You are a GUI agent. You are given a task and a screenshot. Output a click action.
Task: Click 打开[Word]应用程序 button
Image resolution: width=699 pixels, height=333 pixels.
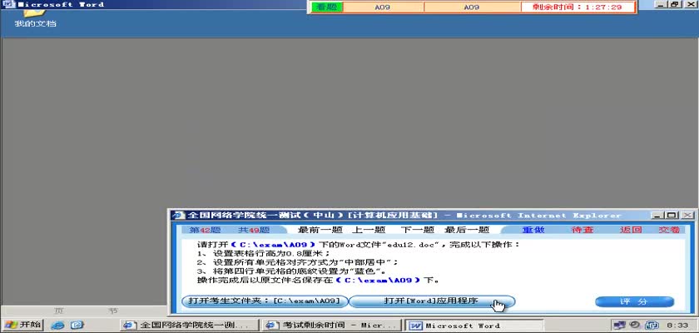431,301
